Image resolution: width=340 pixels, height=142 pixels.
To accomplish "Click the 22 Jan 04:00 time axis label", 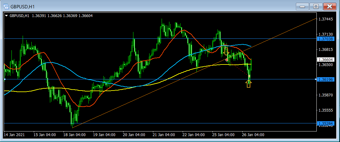I will click(x=194, y=135).
